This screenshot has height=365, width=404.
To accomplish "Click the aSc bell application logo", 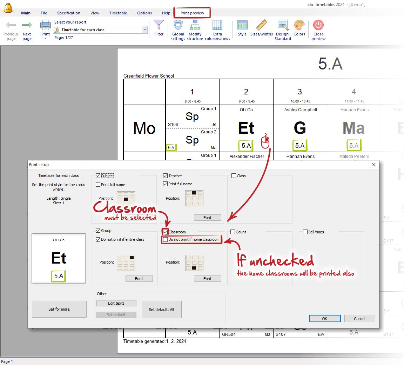I will point(8,8).
